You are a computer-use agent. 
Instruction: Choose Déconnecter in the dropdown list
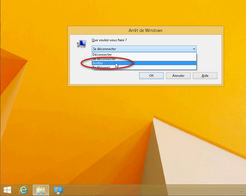144,55
